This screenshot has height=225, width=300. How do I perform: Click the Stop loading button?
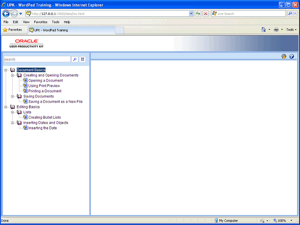[206, 14]
